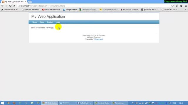Open the browser home page icon
The image size is (188, 105).
click(14, 6)
